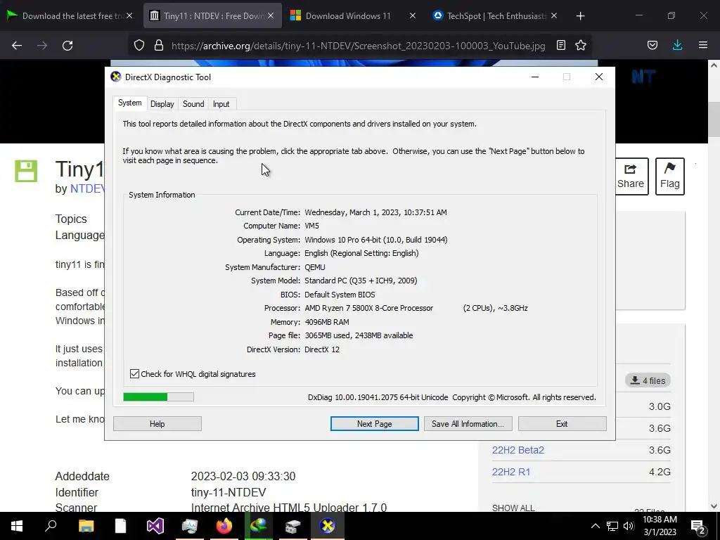Switch to the Tiny11 NTDEV browser tab
720x540 pixels.
point(212,16)
